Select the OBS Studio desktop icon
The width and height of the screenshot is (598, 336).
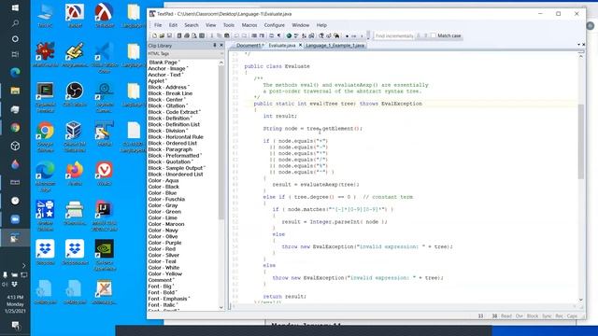(75, 95)
